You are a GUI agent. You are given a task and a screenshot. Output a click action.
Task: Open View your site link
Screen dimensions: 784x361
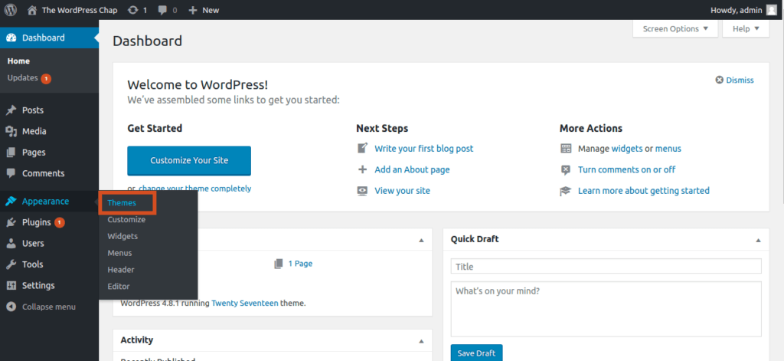pyautogui.click(x=402, y=191)
